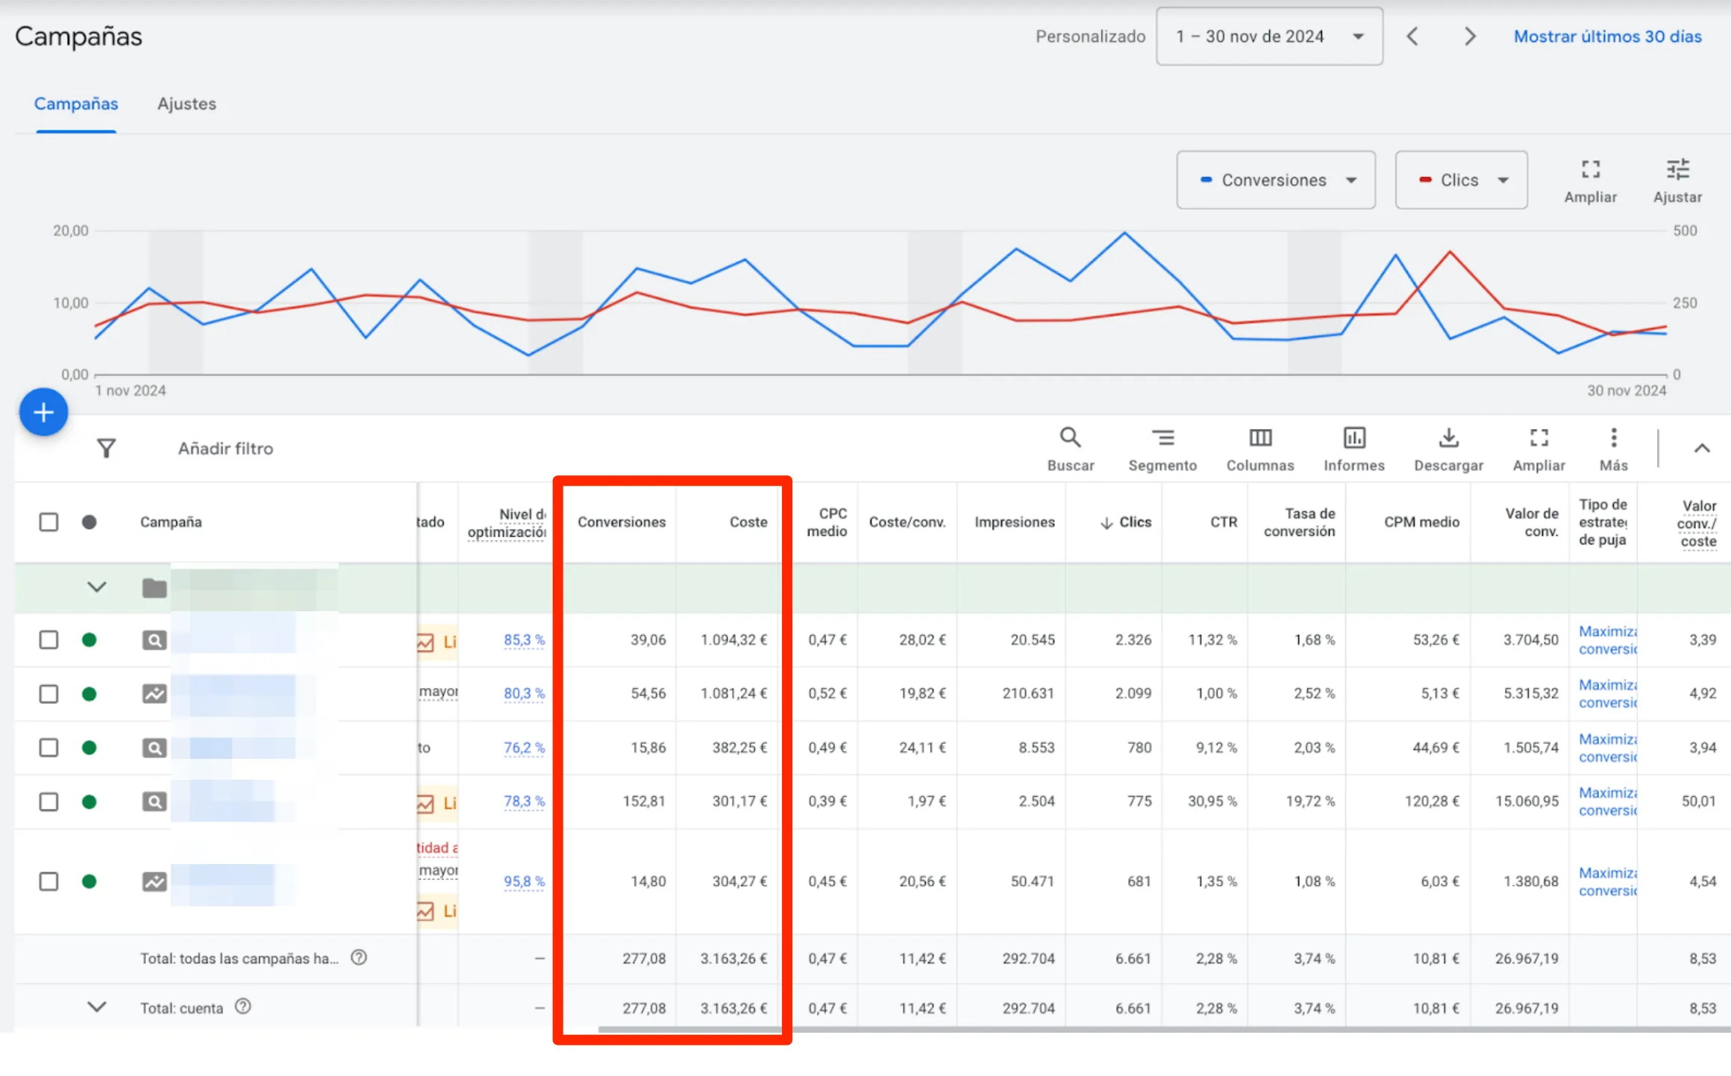Check the campaign row with 39,06 conversions
Image resolution: width=1731 pixels, height=1076 pixels.
[48, 639]
